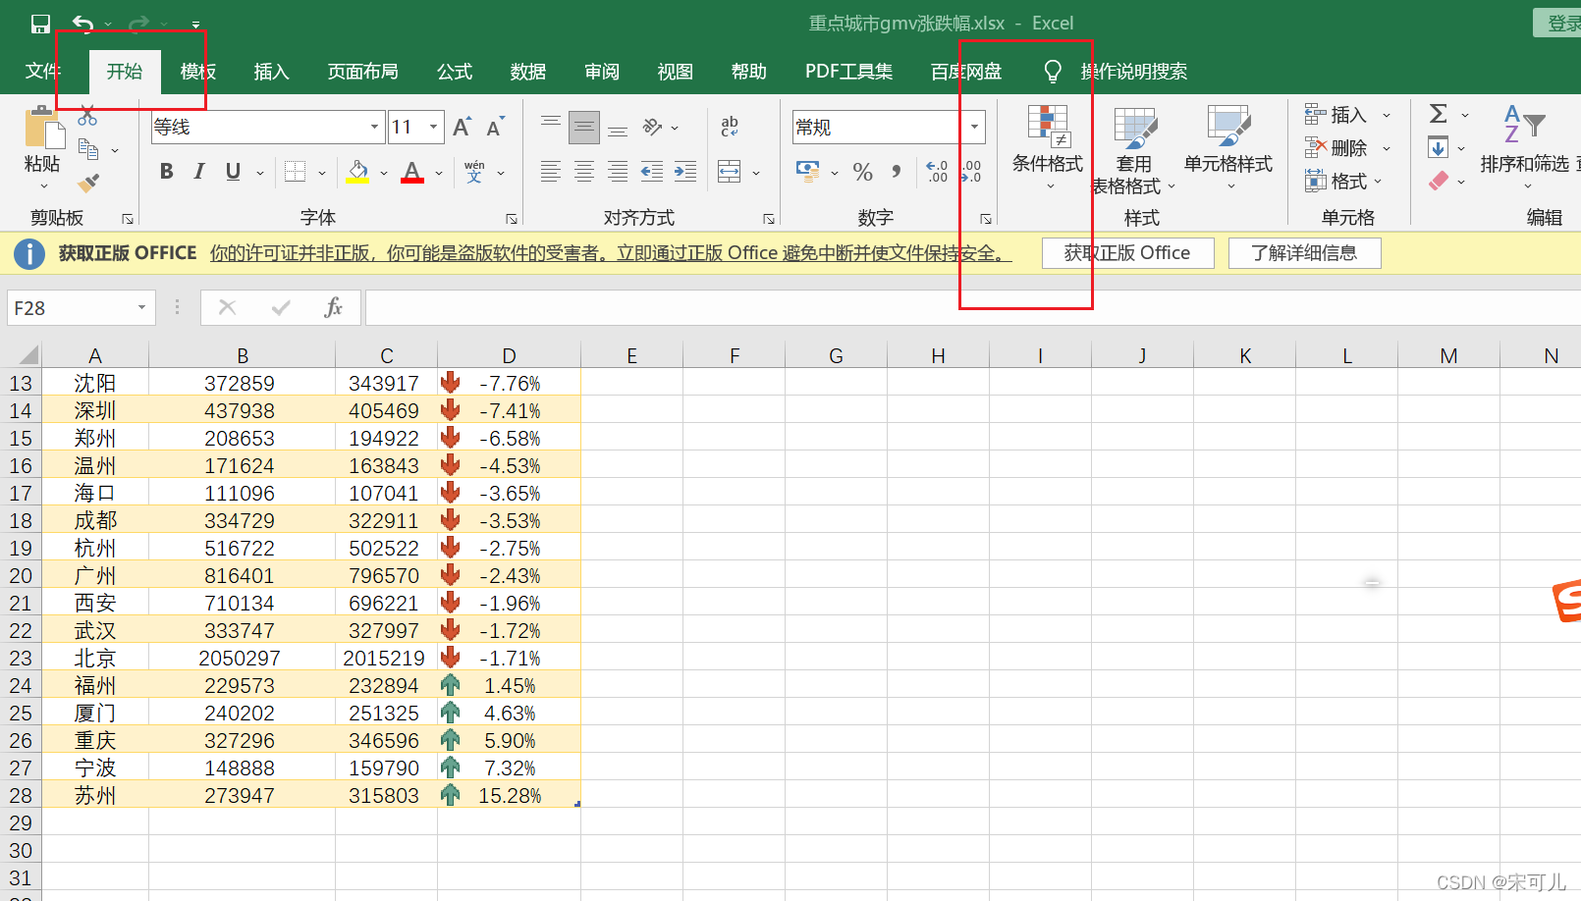The width and height of the screenshot is (1581, 901).
Task: Increase the cell indent
Action: pos(685,172)
